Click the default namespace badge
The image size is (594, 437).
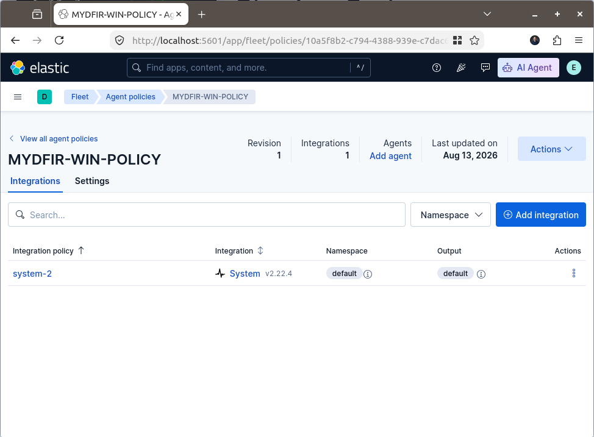point(344,274)
